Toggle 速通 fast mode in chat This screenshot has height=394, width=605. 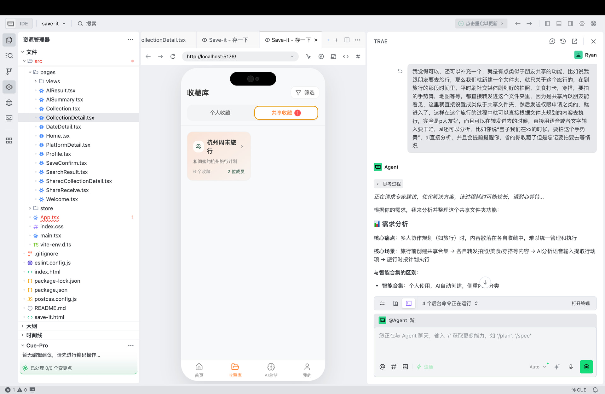click(x=425, y=367)
